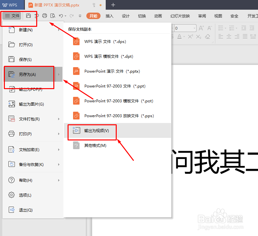The image size is (258, 236).
Task: Switch to the 安全 ribbon tab
Action: [x=234, y=16]
